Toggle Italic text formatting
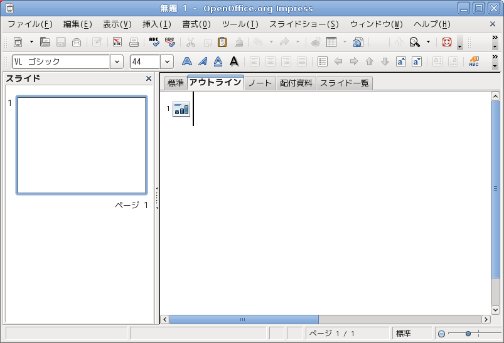The width and height of the screenshot is (504, 343). point(202,61)
